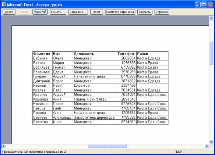Click the horizontal scrollbar thumb
This screenshot has height=155, width=215.
tap(107, 146)
